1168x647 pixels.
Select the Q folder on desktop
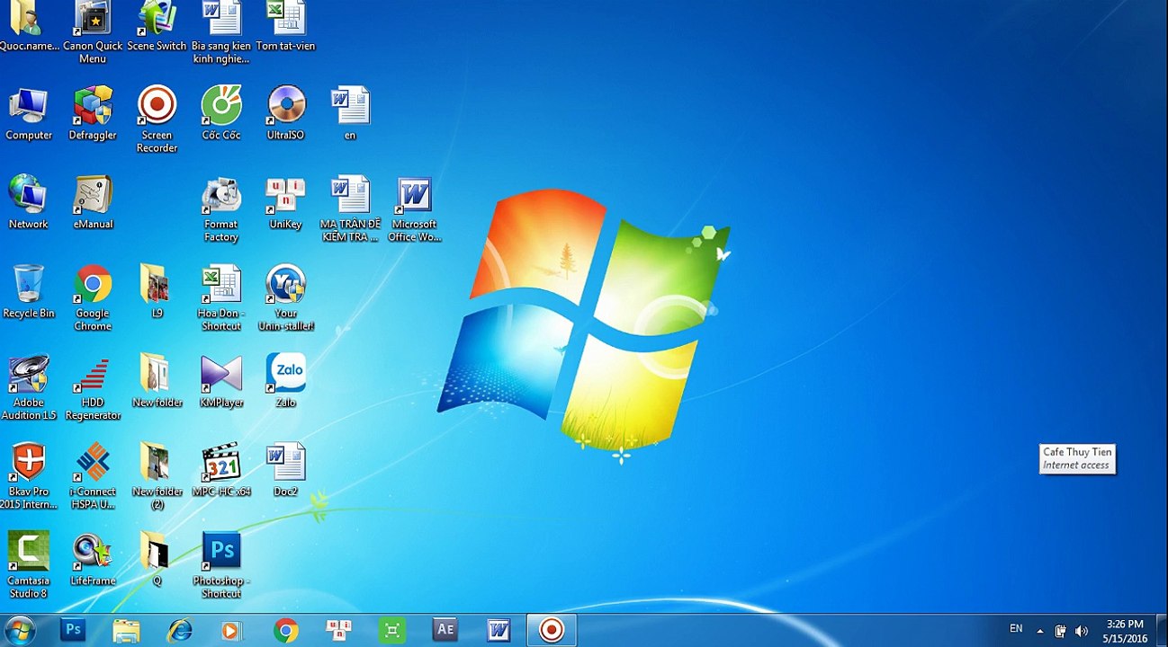157,558
